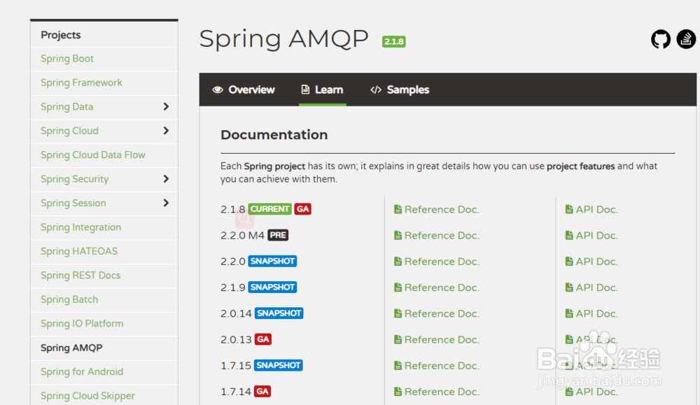Open Spring for Android project
The width and height of the screenshot is (700, 405).
[x=82, y=372]
